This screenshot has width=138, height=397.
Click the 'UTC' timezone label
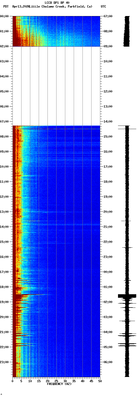(x=103, y=7)
